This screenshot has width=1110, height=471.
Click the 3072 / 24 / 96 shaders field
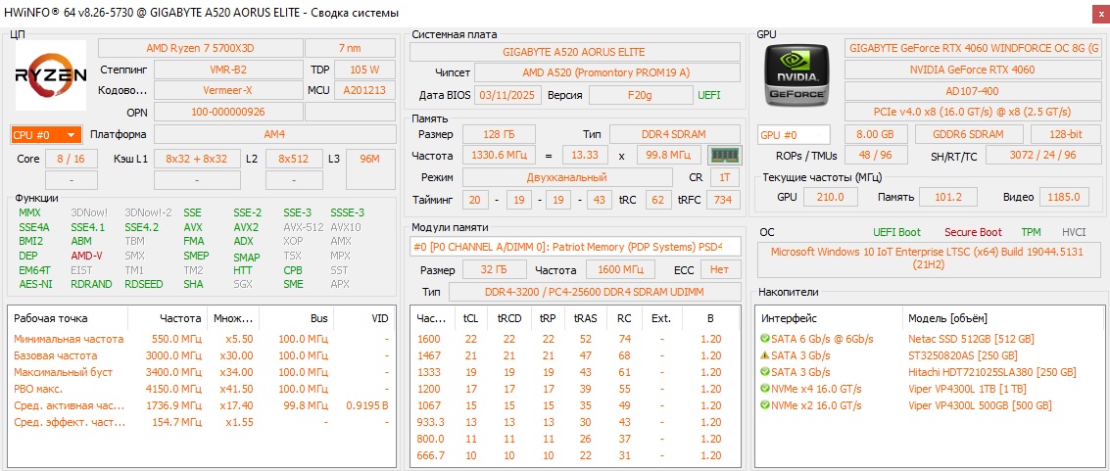1042,156
